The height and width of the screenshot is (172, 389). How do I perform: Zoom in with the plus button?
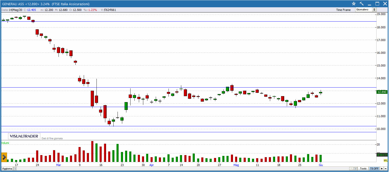[381, 169]
